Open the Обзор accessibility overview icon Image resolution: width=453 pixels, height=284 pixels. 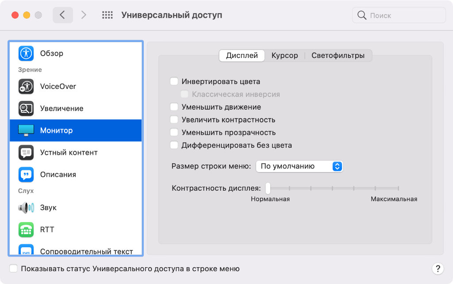click(26, 53)
